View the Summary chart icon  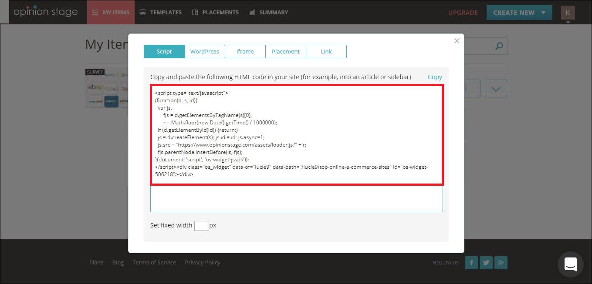coord(252,12)
